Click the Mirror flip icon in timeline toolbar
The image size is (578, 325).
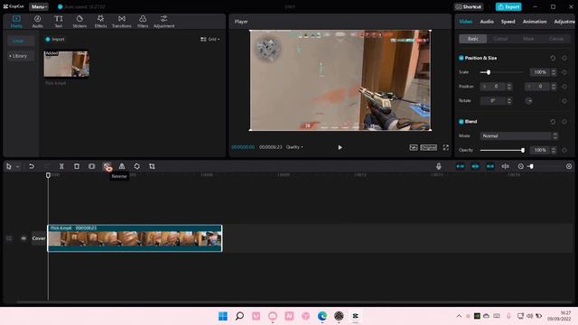(122, 166)
